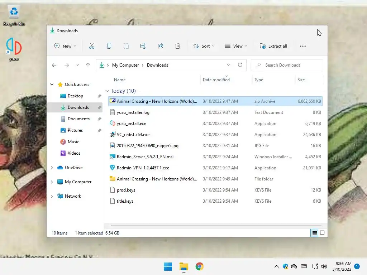
Task: Click My Computer in the address breadcrumb
Action: [125, 65]
